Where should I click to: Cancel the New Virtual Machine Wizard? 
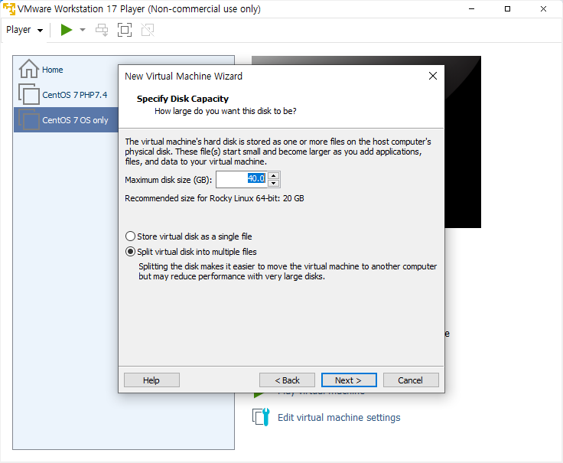411,380
